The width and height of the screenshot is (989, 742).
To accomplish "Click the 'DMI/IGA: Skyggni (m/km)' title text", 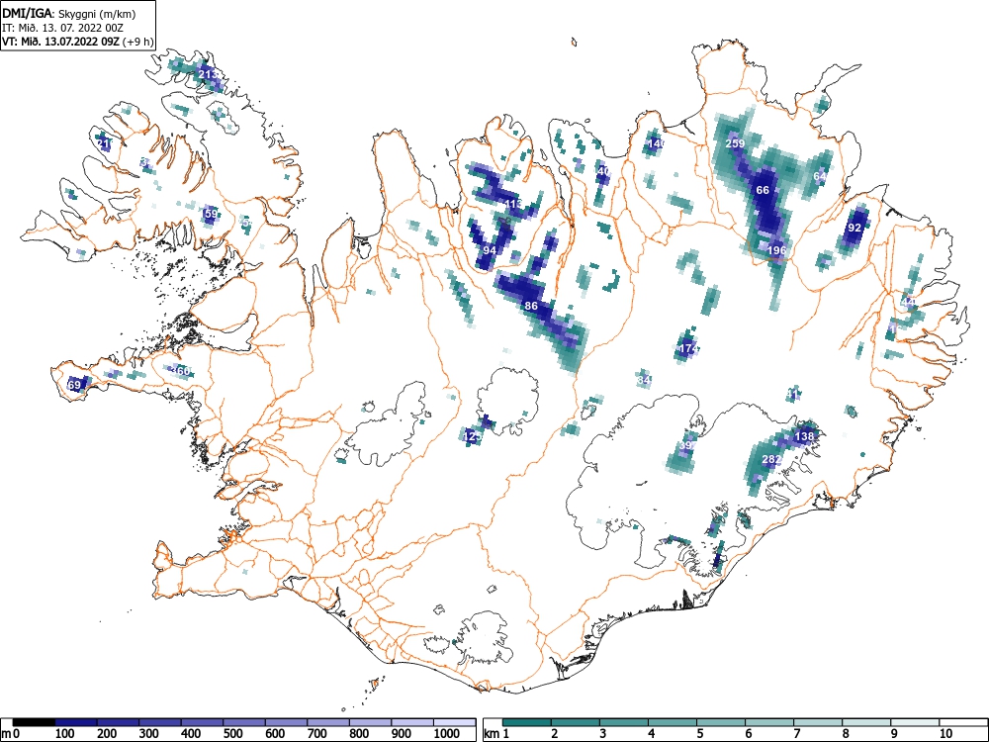I will click(69, 14).
